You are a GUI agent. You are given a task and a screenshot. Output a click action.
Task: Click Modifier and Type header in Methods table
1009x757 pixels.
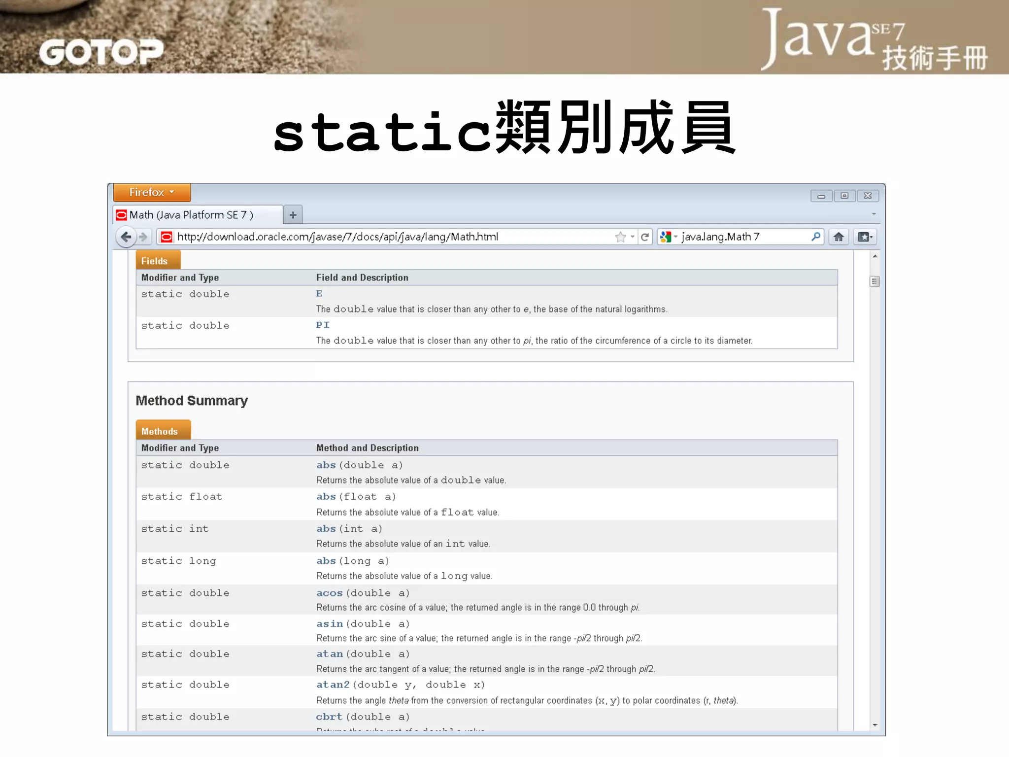[180, 448]
